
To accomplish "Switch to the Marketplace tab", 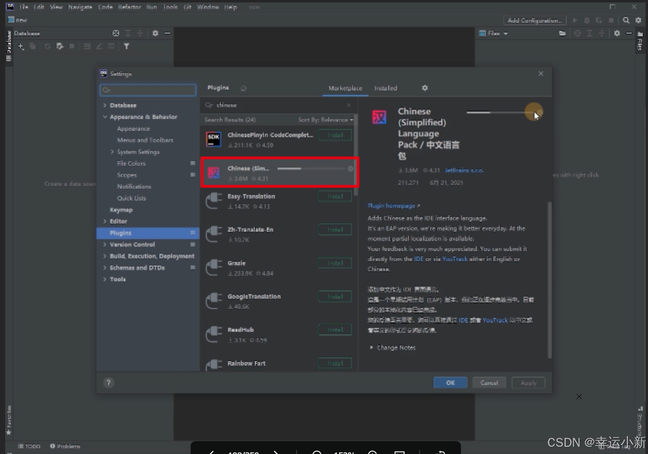I will pyautogui.click(x=345, y=88).
